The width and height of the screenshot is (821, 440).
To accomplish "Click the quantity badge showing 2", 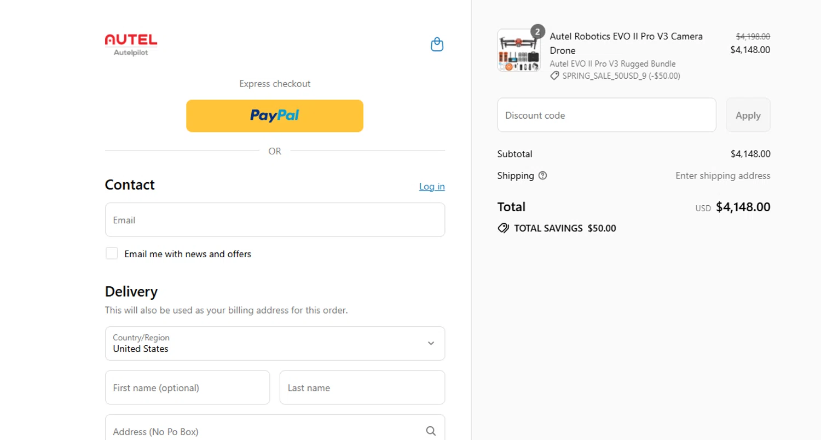I will tap(537, 32).
